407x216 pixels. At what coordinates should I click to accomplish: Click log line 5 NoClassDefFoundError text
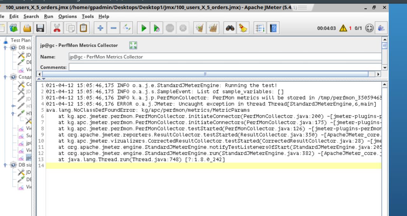[148, 110]
